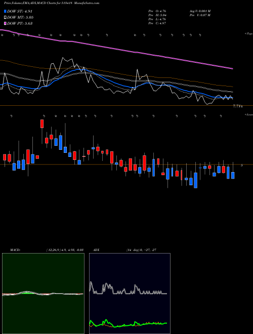Click the right end of the magenta long-term average line

pos(232,69)
